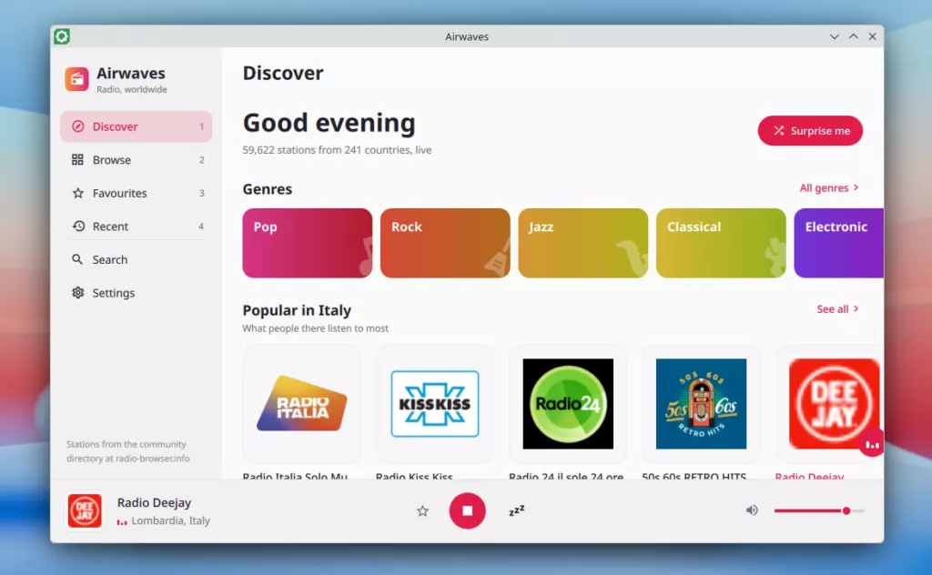Screen dimensions: 932x575
Task: Click the Genres section heading
Action: pyautogui.click(x=268, y=189)
